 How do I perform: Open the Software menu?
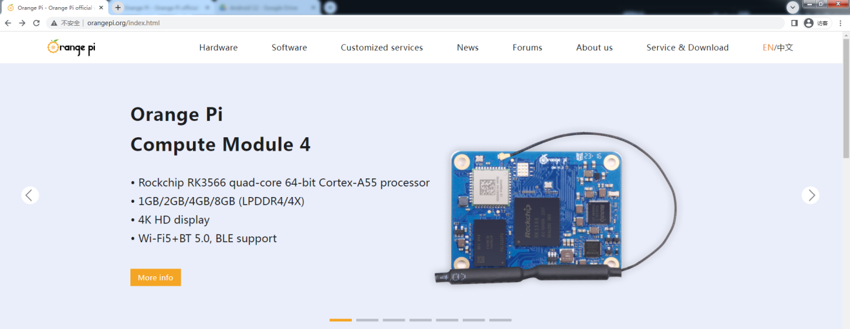[x=289, y=48]
